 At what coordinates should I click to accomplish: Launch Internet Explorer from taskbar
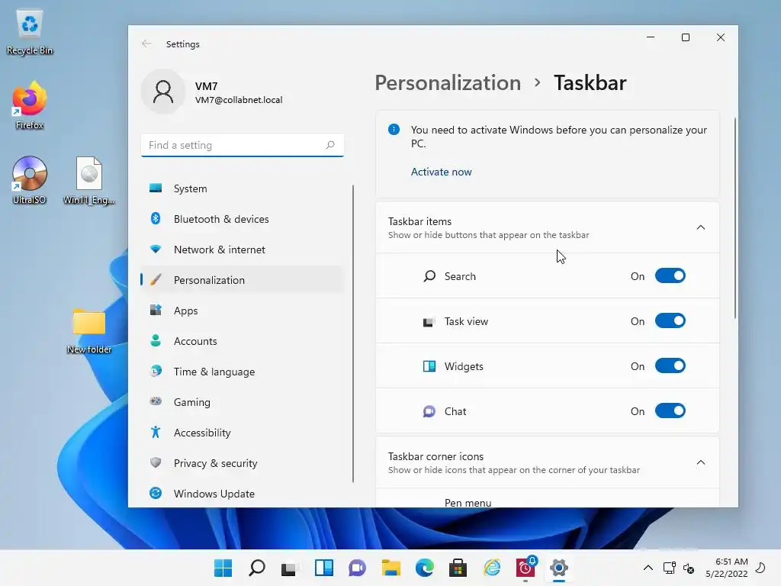tap(492, 568)
